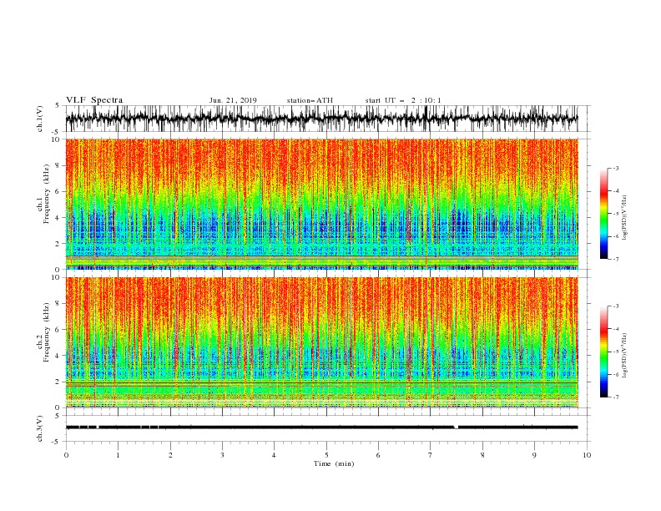
Task: Click the "VLF Spectra" plot title
Action: coord(94,100)
